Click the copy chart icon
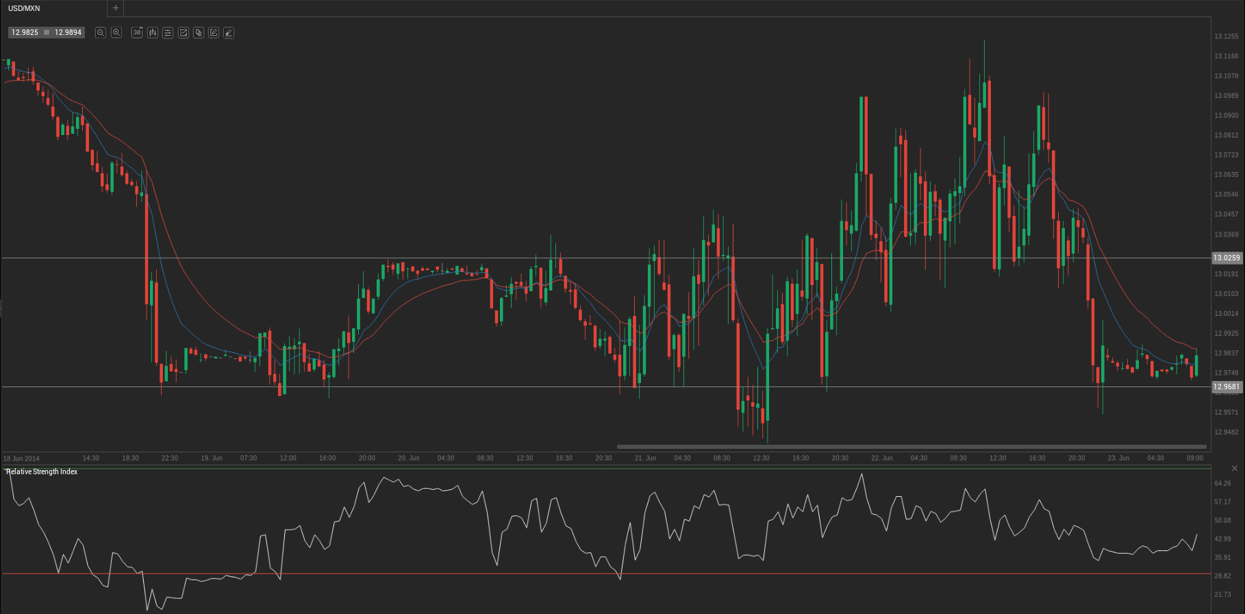Image resolution: width=1245 pixels, height=614 pixels. coord(199,33)
